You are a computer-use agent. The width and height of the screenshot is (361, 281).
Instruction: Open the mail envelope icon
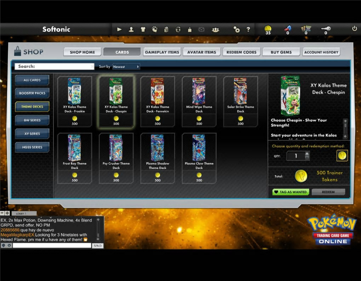pos(201,29)
